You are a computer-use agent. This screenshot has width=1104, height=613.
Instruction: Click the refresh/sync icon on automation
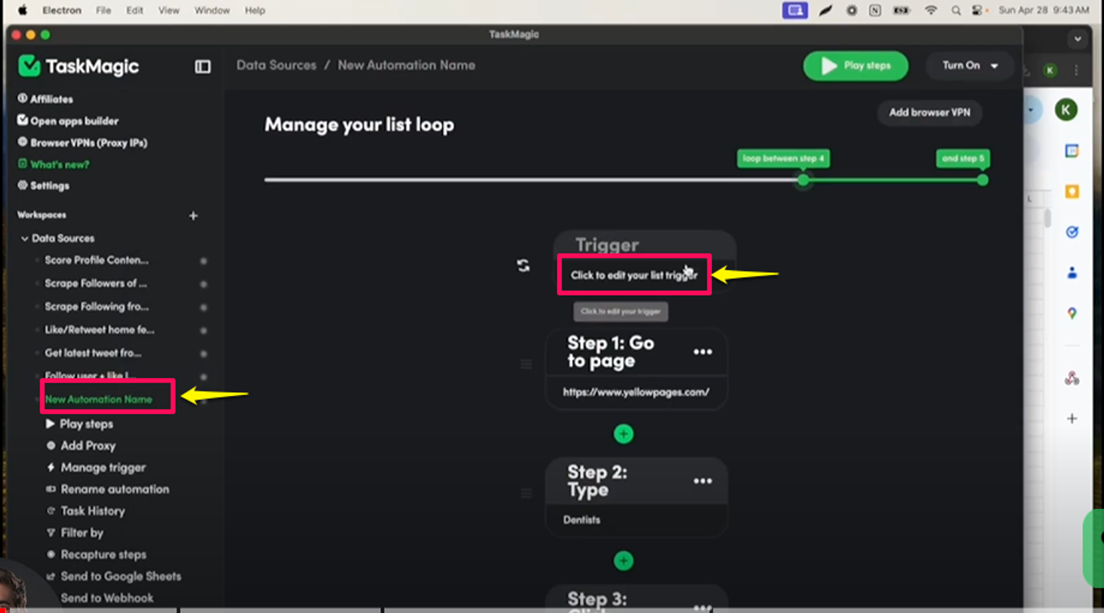coord(523,265)
